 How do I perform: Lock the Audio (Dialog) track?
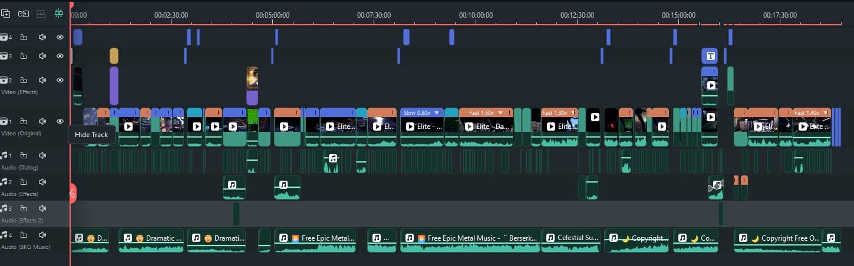point(24,155)
